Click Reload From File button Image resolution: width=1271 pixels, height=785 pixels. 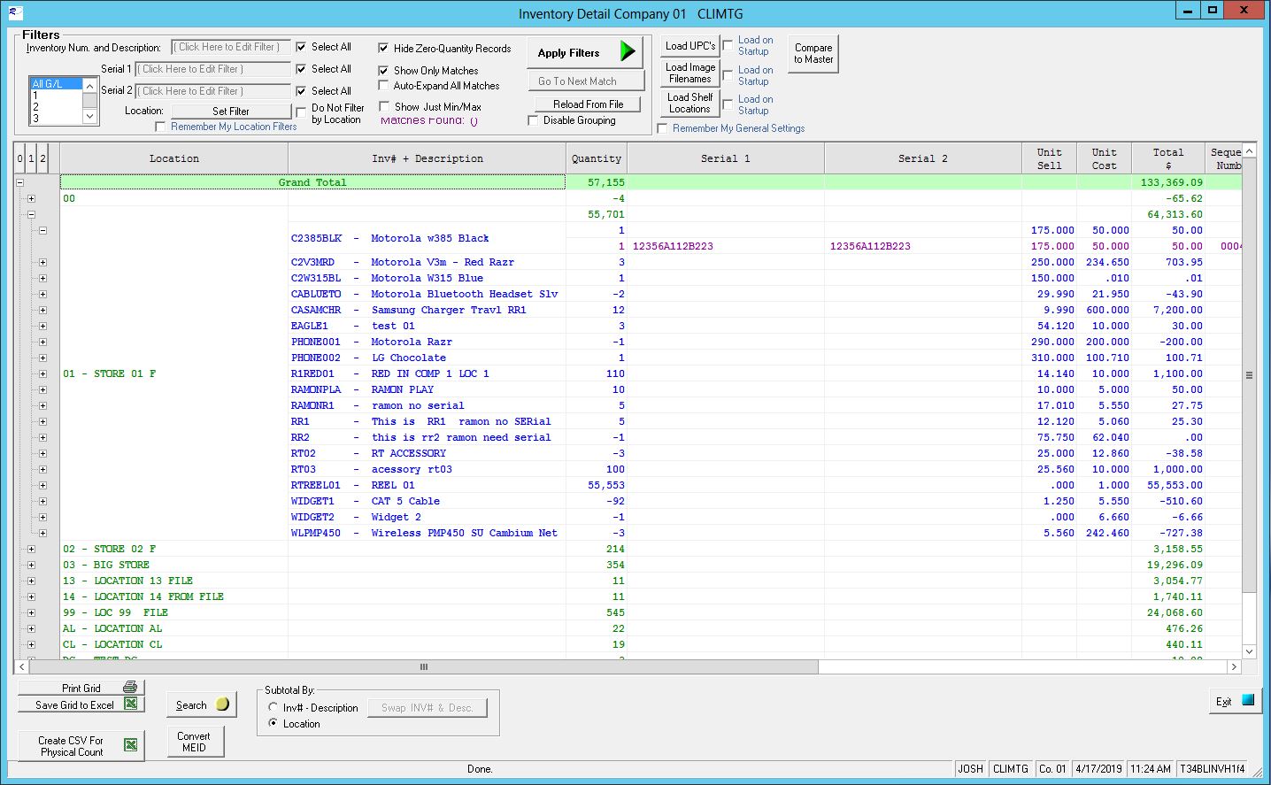pyautogui.click(x=589, y=104)
